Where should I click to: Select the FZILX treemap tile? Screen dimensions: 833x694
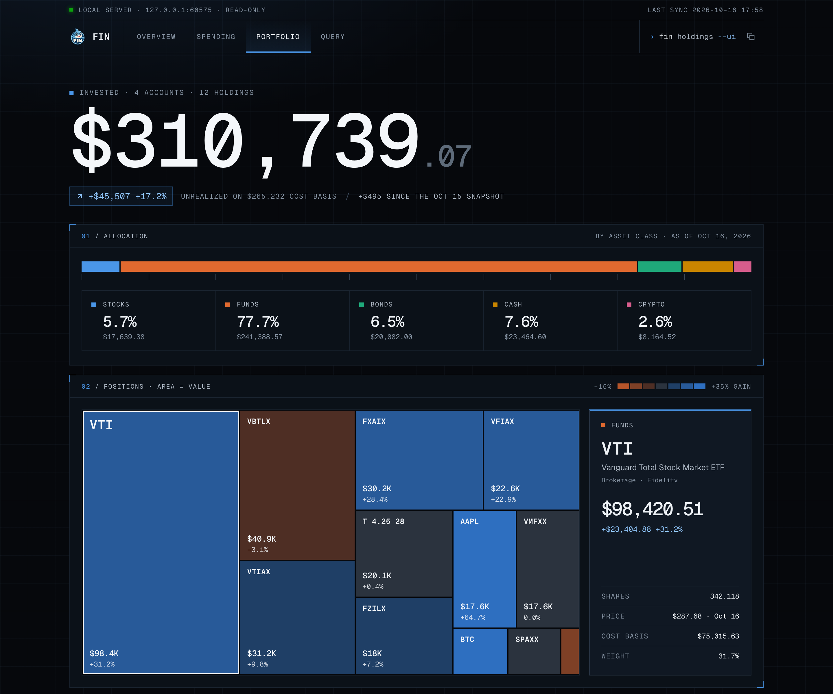404,636
